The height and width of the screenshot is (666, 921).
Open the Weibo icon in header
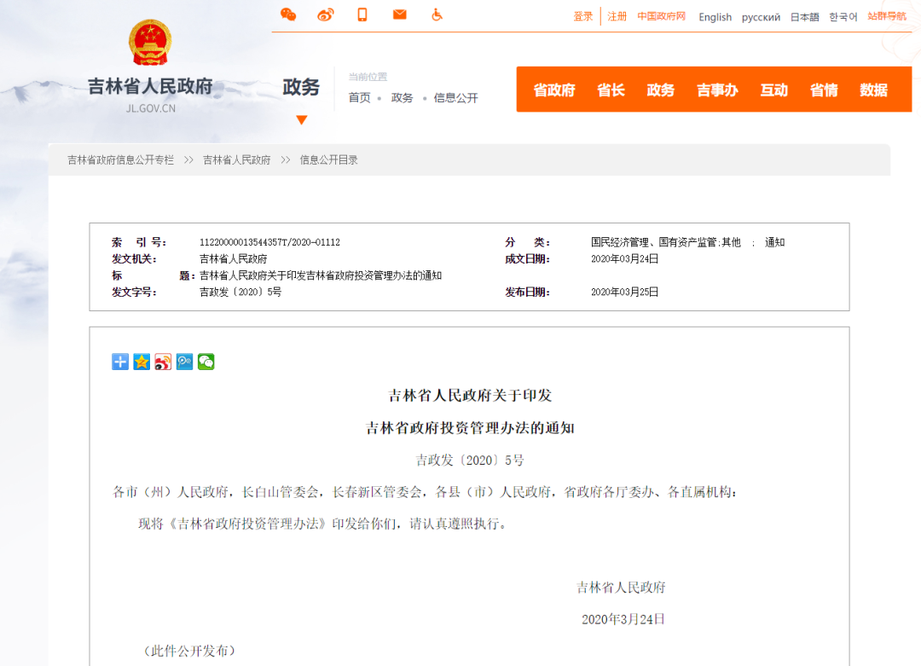[x=325, y=14]
